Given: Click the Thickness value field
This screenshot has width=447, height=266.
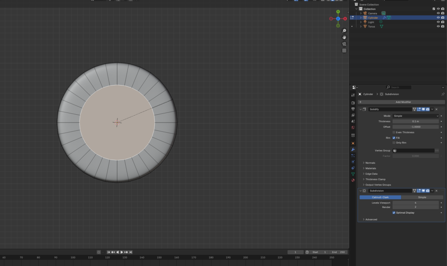Looking at the screenshot, I should pyautogui.click(x=415, y=121).
